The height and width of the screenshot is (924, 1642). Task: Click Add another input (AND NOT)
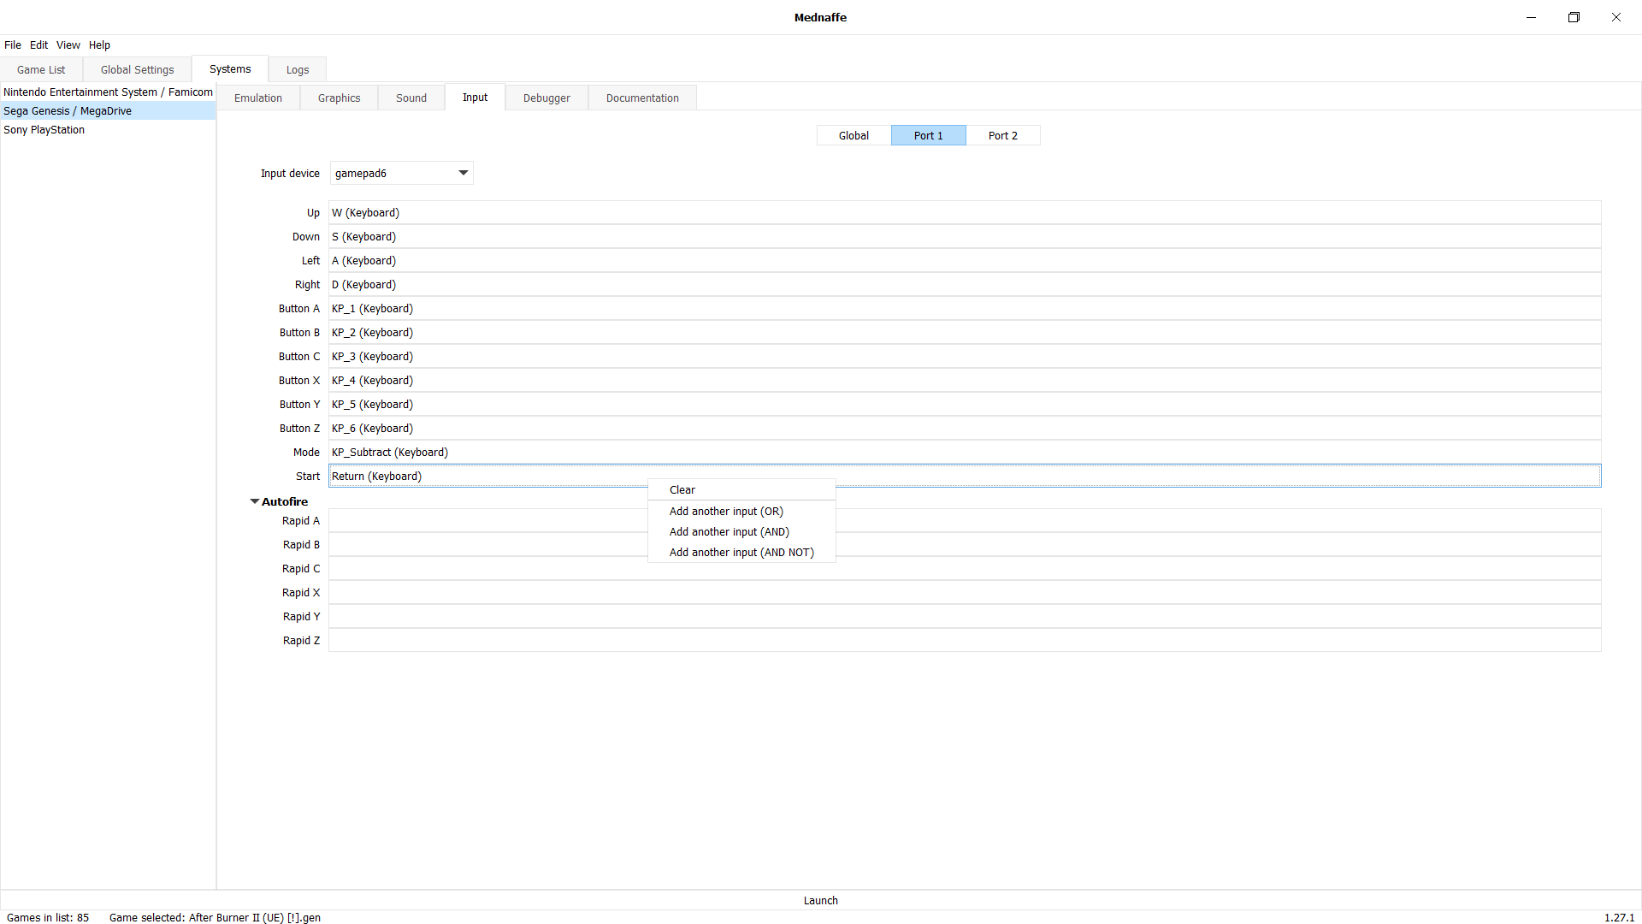coord(741,552)
